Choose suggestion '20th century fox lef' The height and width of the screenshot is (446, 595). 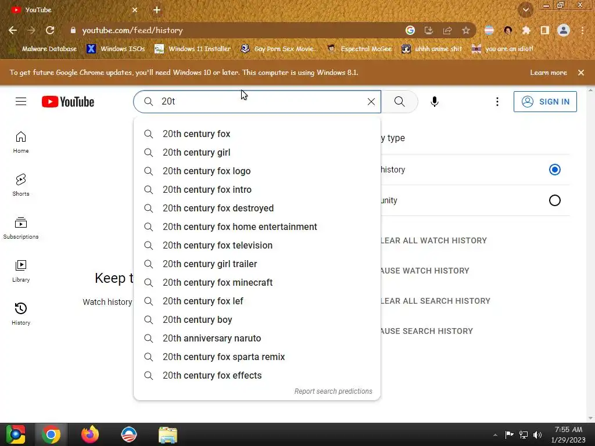(257, 301)
